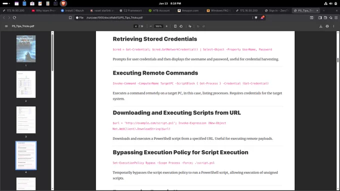Viewport: 340px width, 191px height.
Task: Open page 1 cover thumbnail
Action: [26, 49]
